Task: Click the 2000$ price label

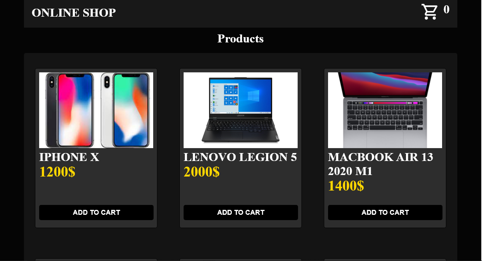Action: coord(202,172)
